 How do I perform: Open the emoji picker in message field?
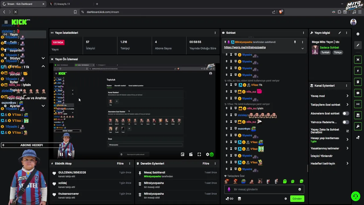point(300,189)
